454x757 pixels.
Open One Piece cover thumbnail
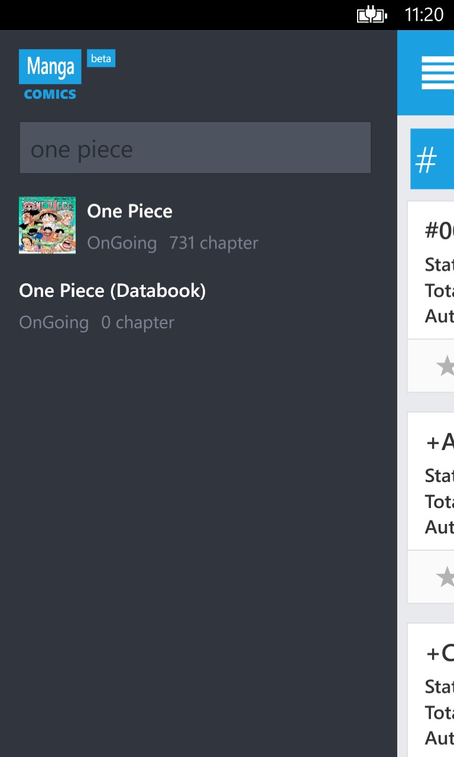pos(47,225)
